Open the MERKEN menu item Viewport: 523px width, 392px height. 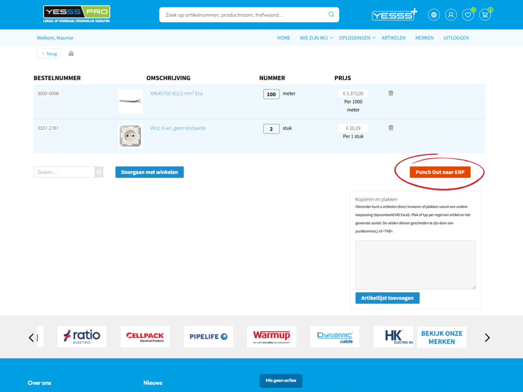point(425,38)
